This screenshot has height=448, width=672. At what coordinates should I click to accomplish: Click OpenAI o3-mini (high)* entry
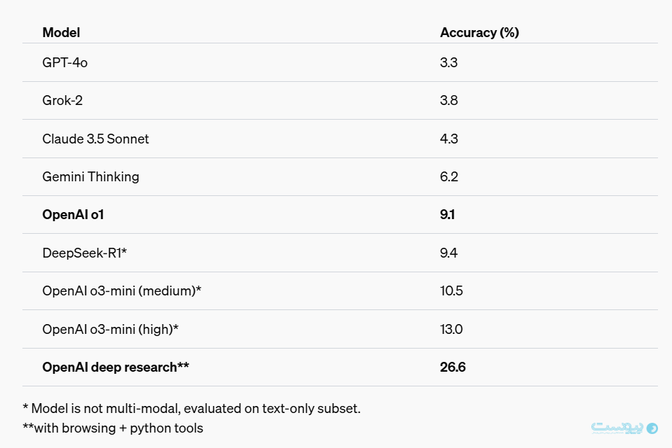[x=110, y=330]
